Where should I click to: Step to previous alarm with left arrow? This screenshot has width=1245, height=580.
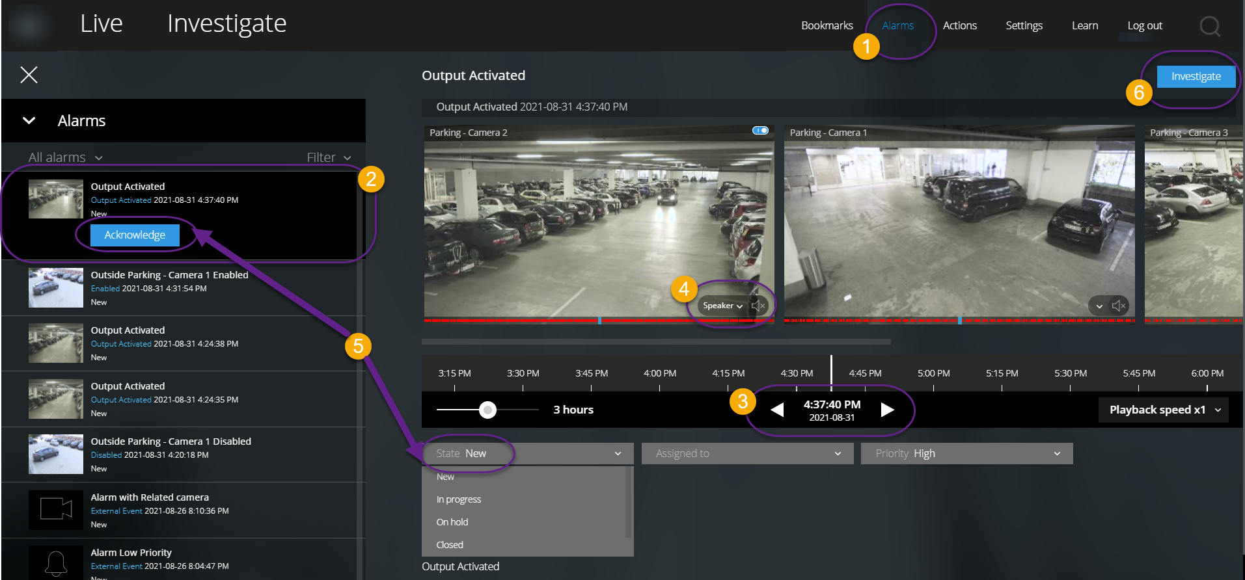click(777, 410)
